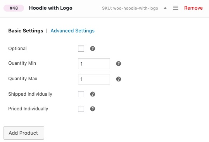Check the Priced Individually box

[x=81, y=109]
